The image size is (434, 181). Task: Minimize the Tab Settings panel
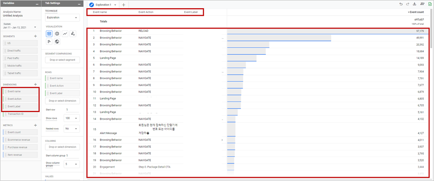79,4
